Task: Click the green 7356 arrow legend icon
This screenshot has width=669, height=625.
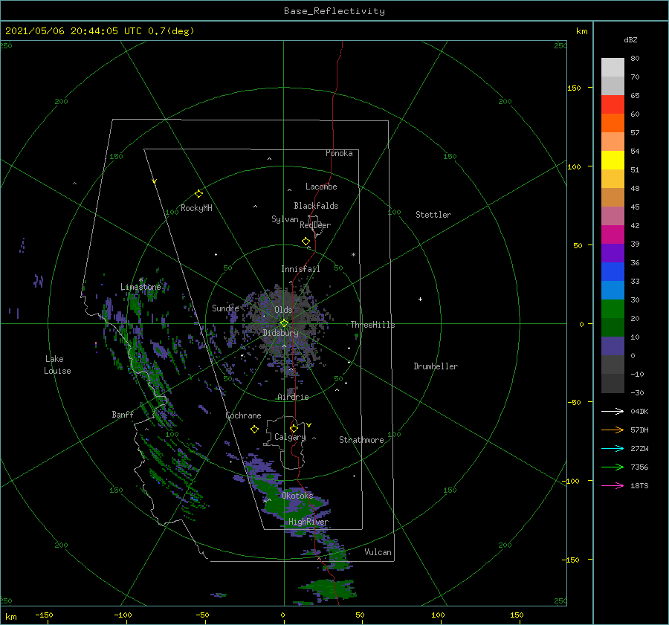Action: click(x=613, y=467)
